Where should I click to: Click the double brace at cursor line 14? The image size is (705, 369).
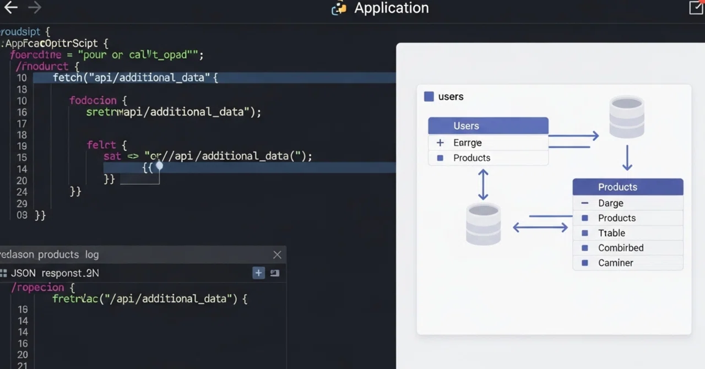pyautogui.click(x=147, y=167)
